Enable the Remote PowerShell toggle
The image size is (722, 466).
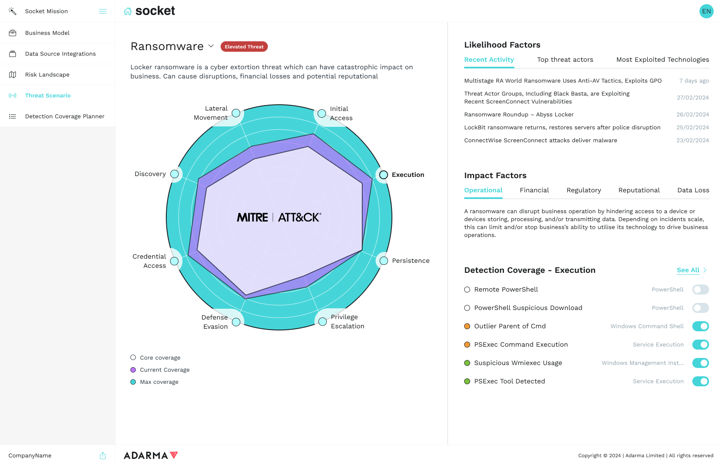coord(700,290)
